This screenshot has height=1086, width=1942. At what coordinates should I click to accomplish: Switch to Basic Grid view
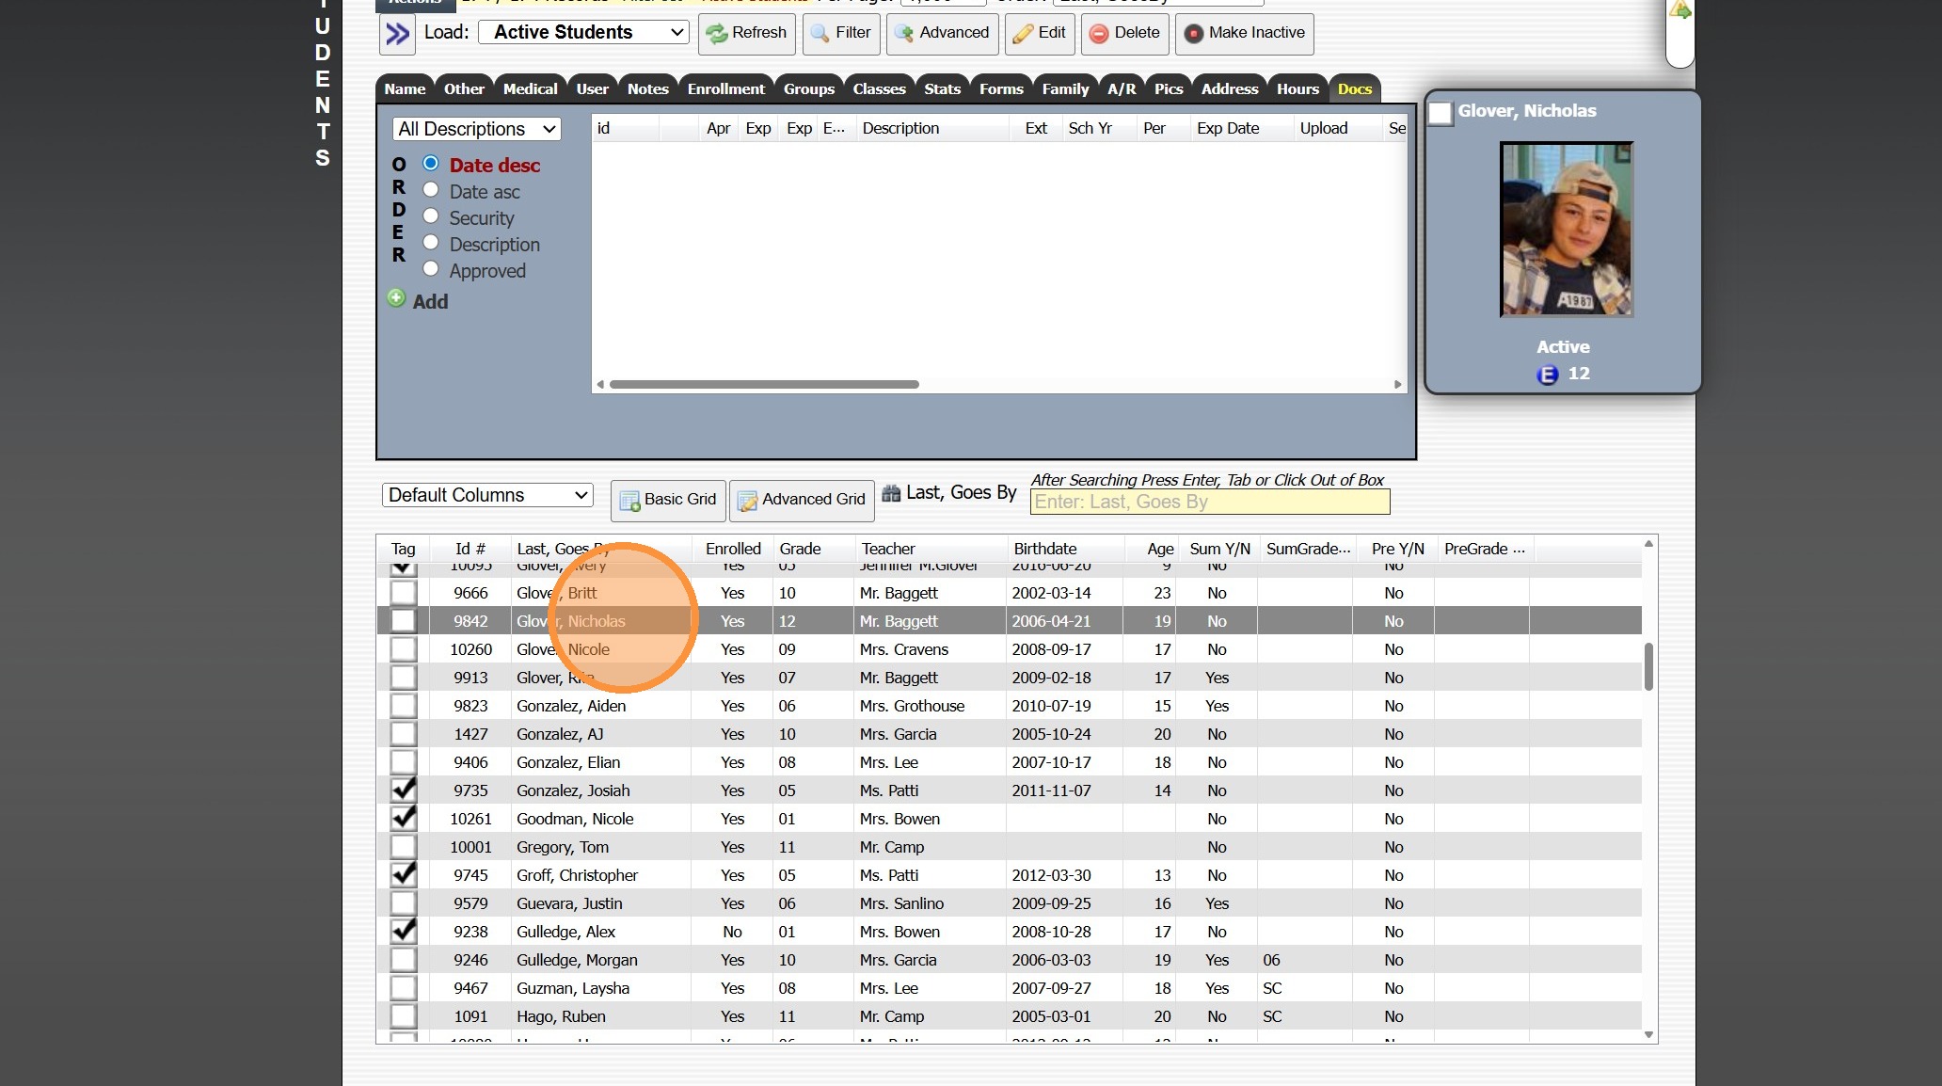point(668,500)
